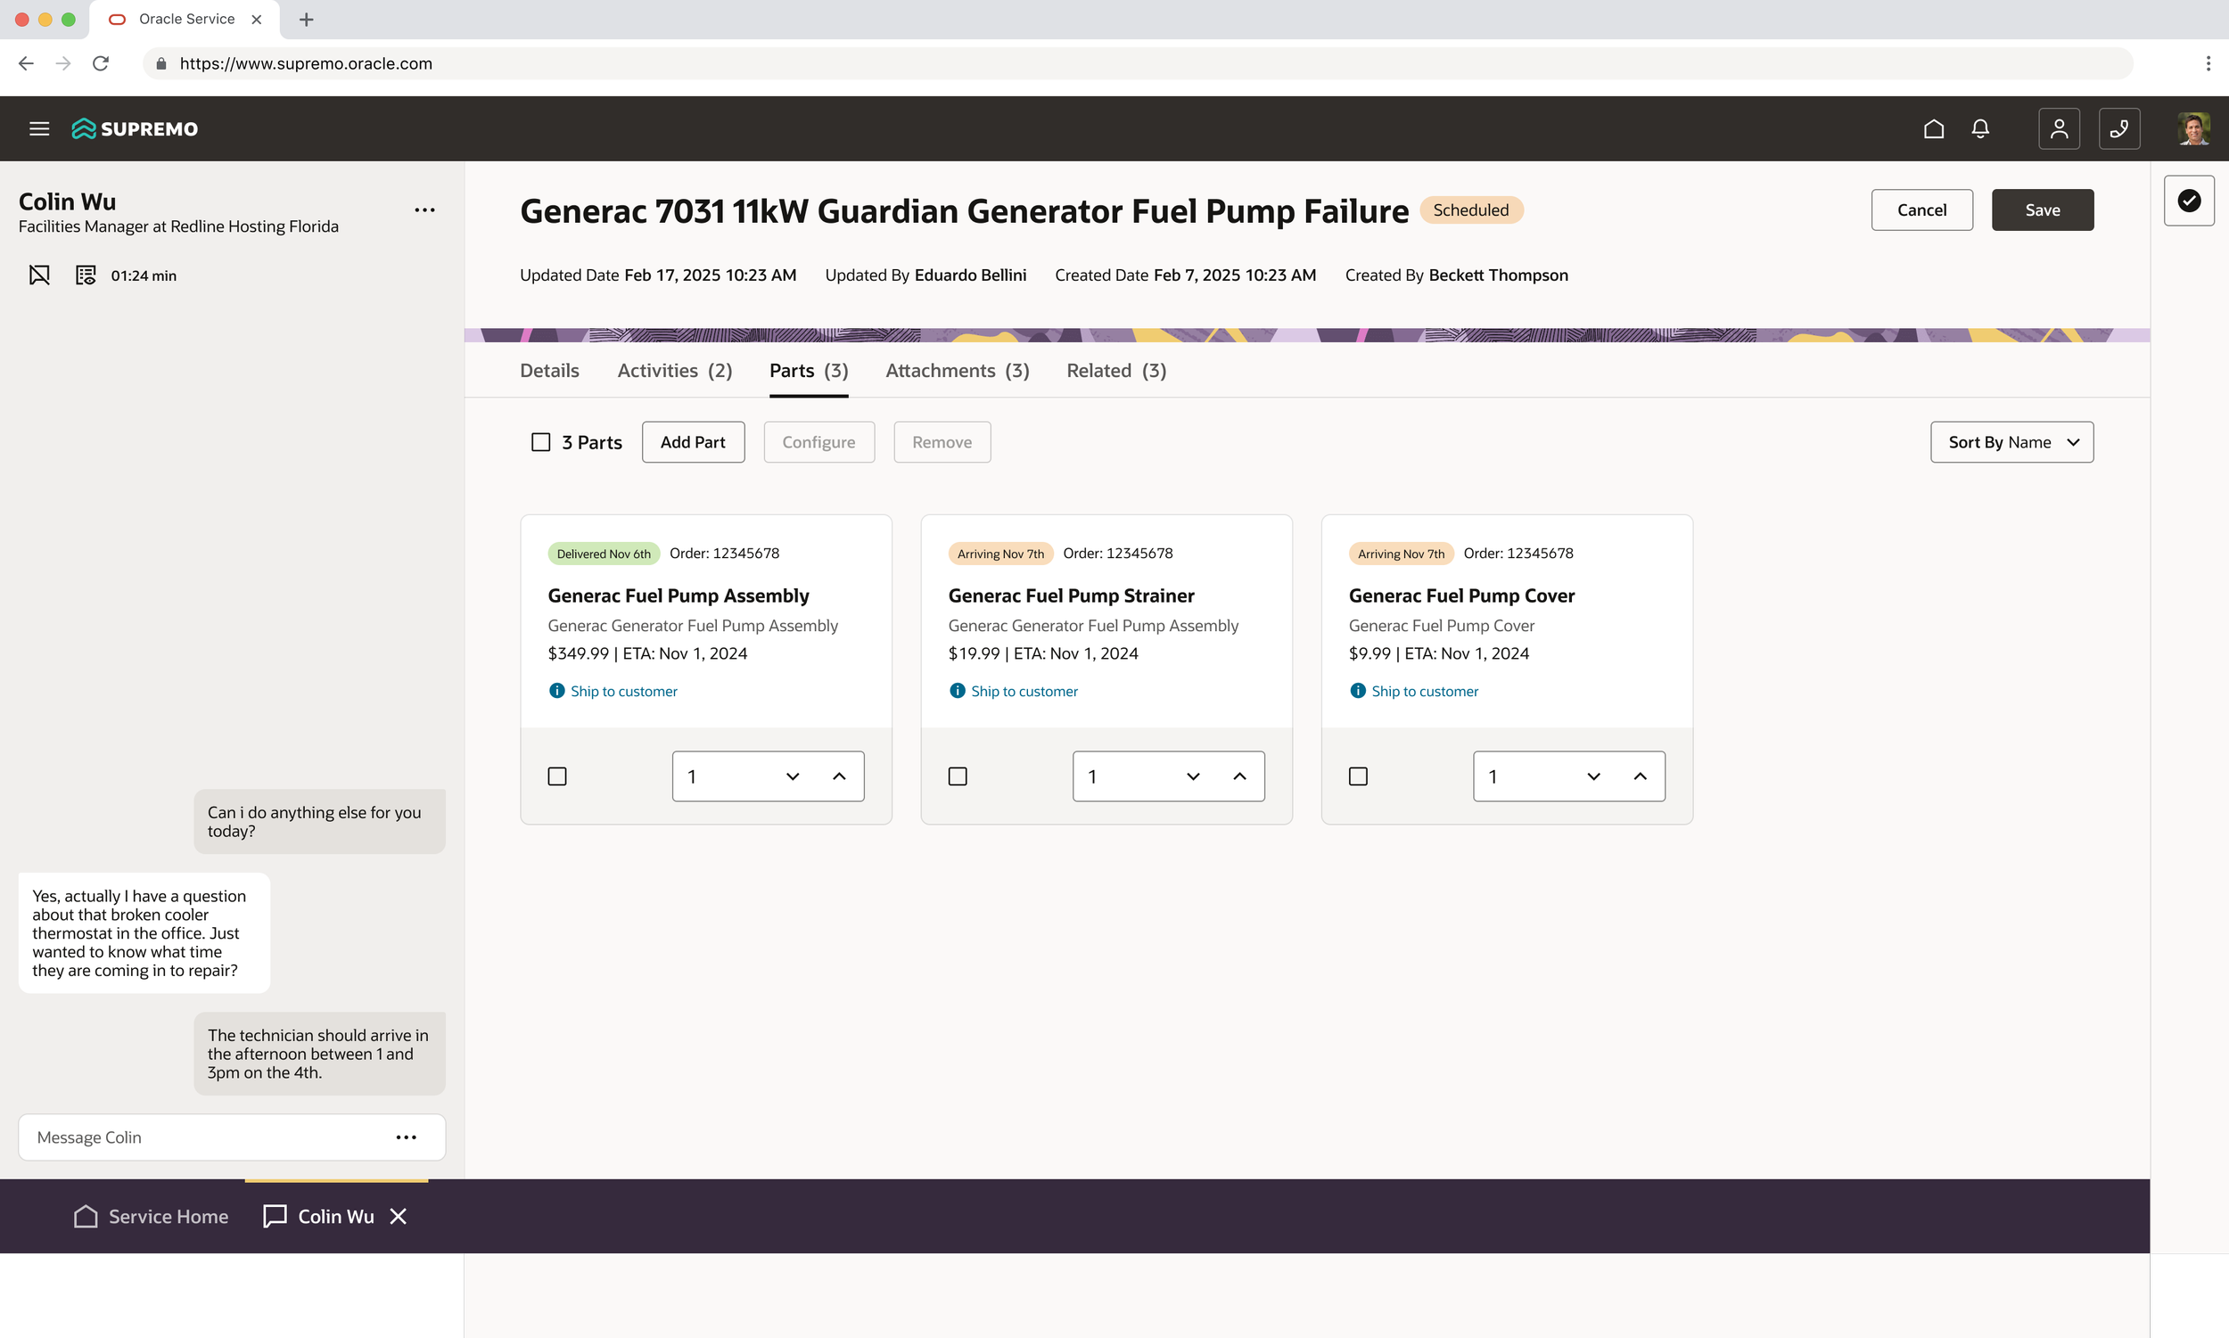Click the contact person icon in header
The image size is (2229, 1338).
pos(2059,129)
